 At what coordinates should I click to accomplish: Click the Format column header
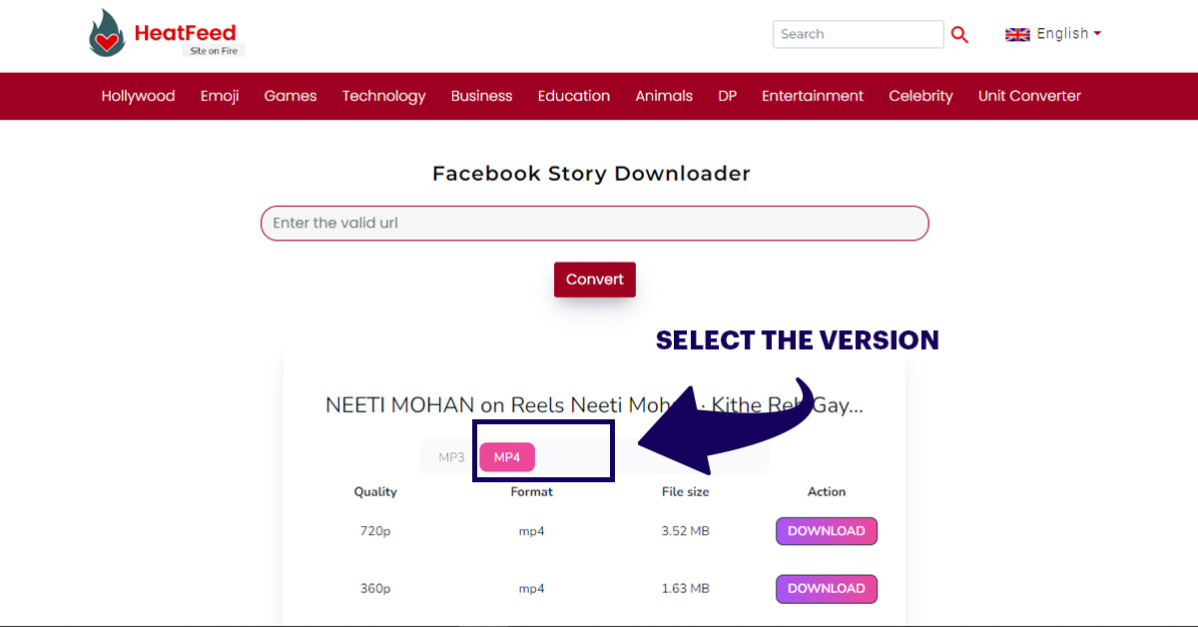[x=532, y=492]
